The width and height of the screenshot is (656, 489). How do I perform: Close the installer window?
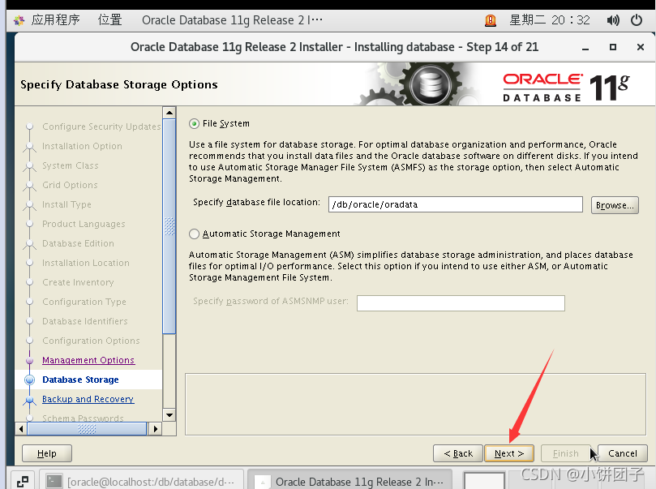[x=640, y=47]
